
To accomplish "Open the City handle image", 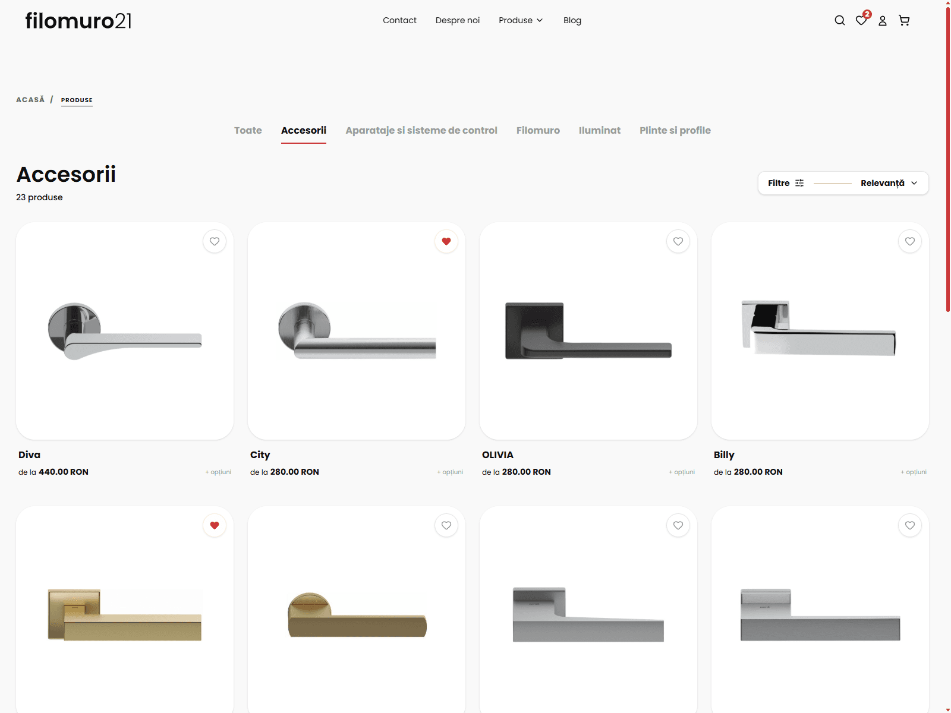I will (x=357, y=331).
